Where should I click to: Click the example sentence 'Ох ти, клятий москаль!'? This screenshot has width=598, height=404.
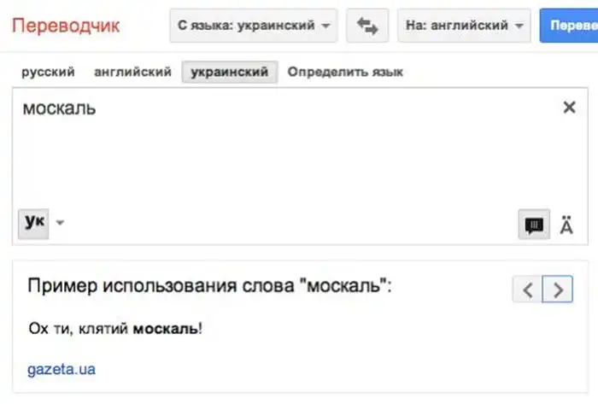coord(115,329)
